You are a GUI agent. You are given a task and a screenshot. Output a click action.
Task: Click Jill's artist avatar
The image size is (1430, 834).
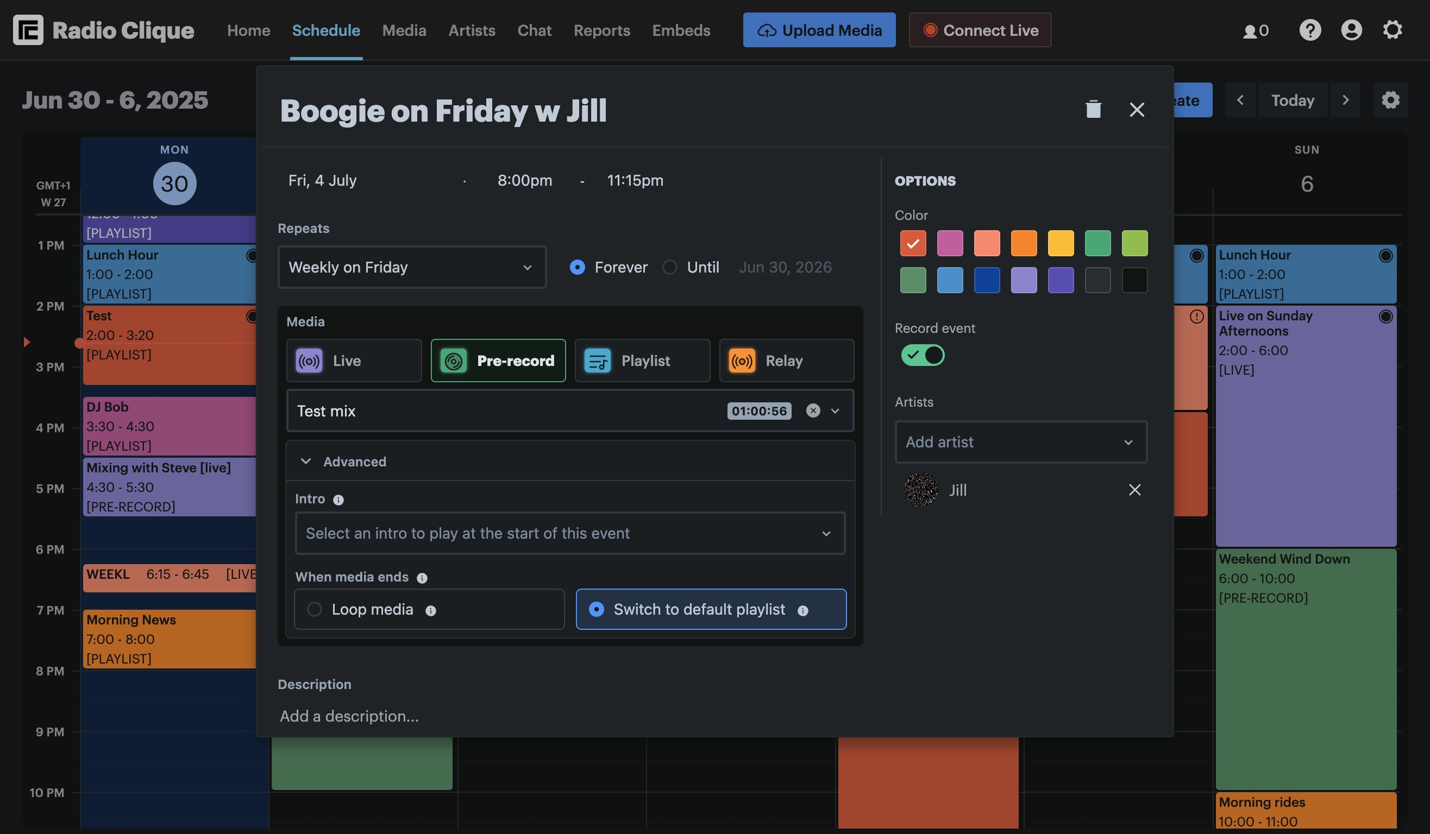click(x=920, y=490)
